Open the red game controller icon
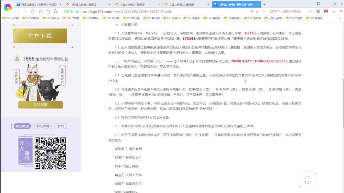The height and width of the screenshot is (193, 344). [326, 12]
